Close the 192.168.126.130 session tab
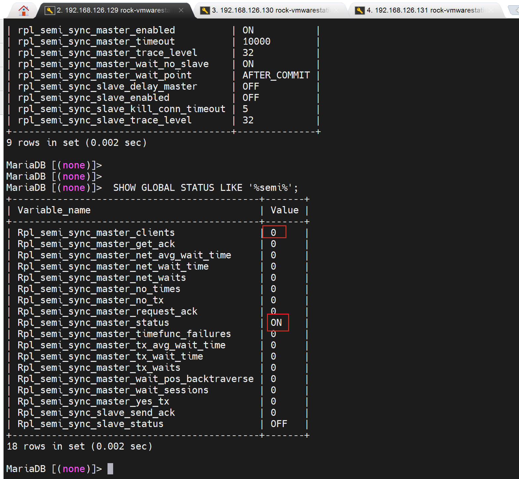Viewport: 519px width, 479px height. tap(336, 10)
